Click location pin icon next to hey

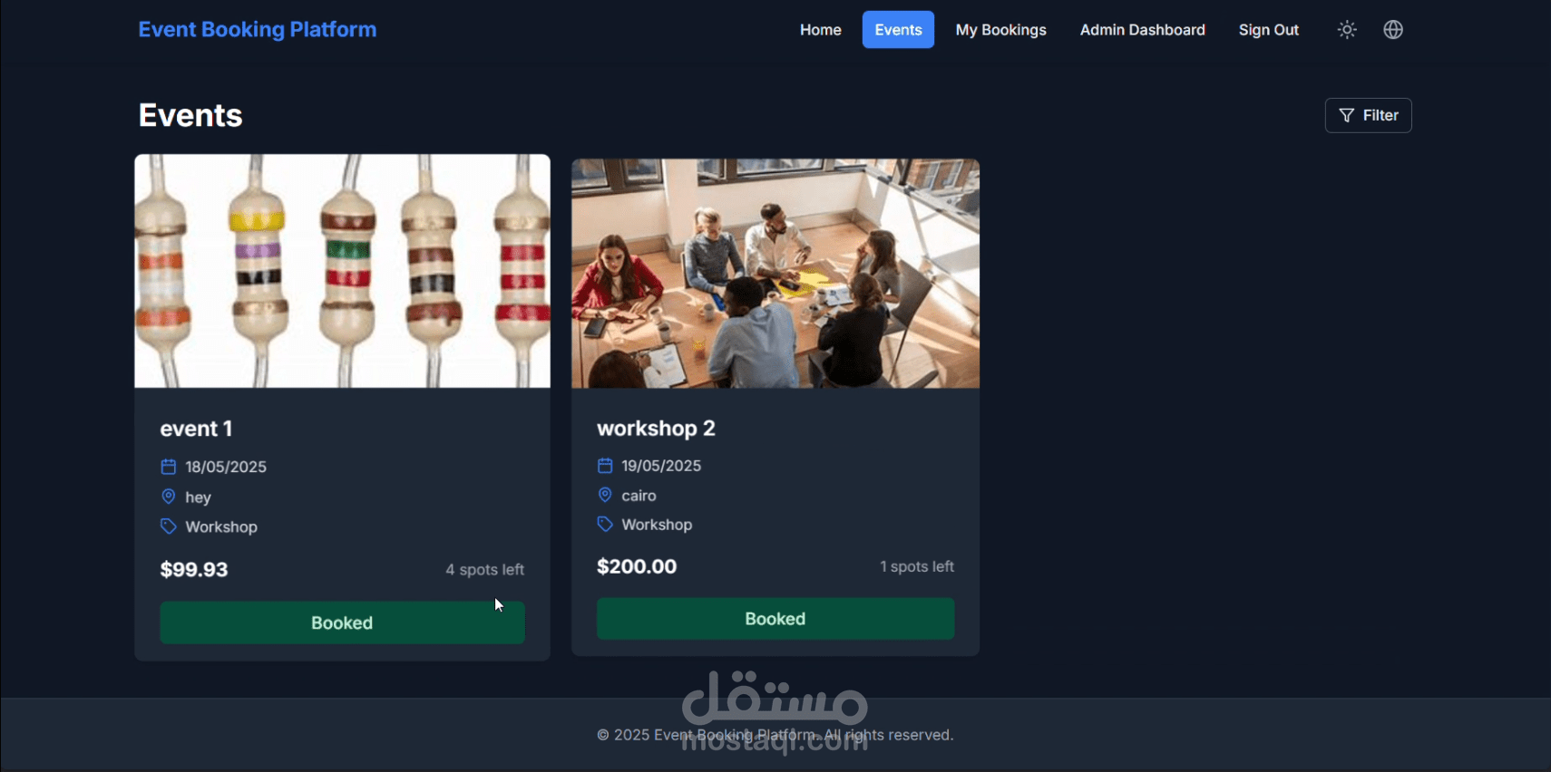[x=168, y=497]
